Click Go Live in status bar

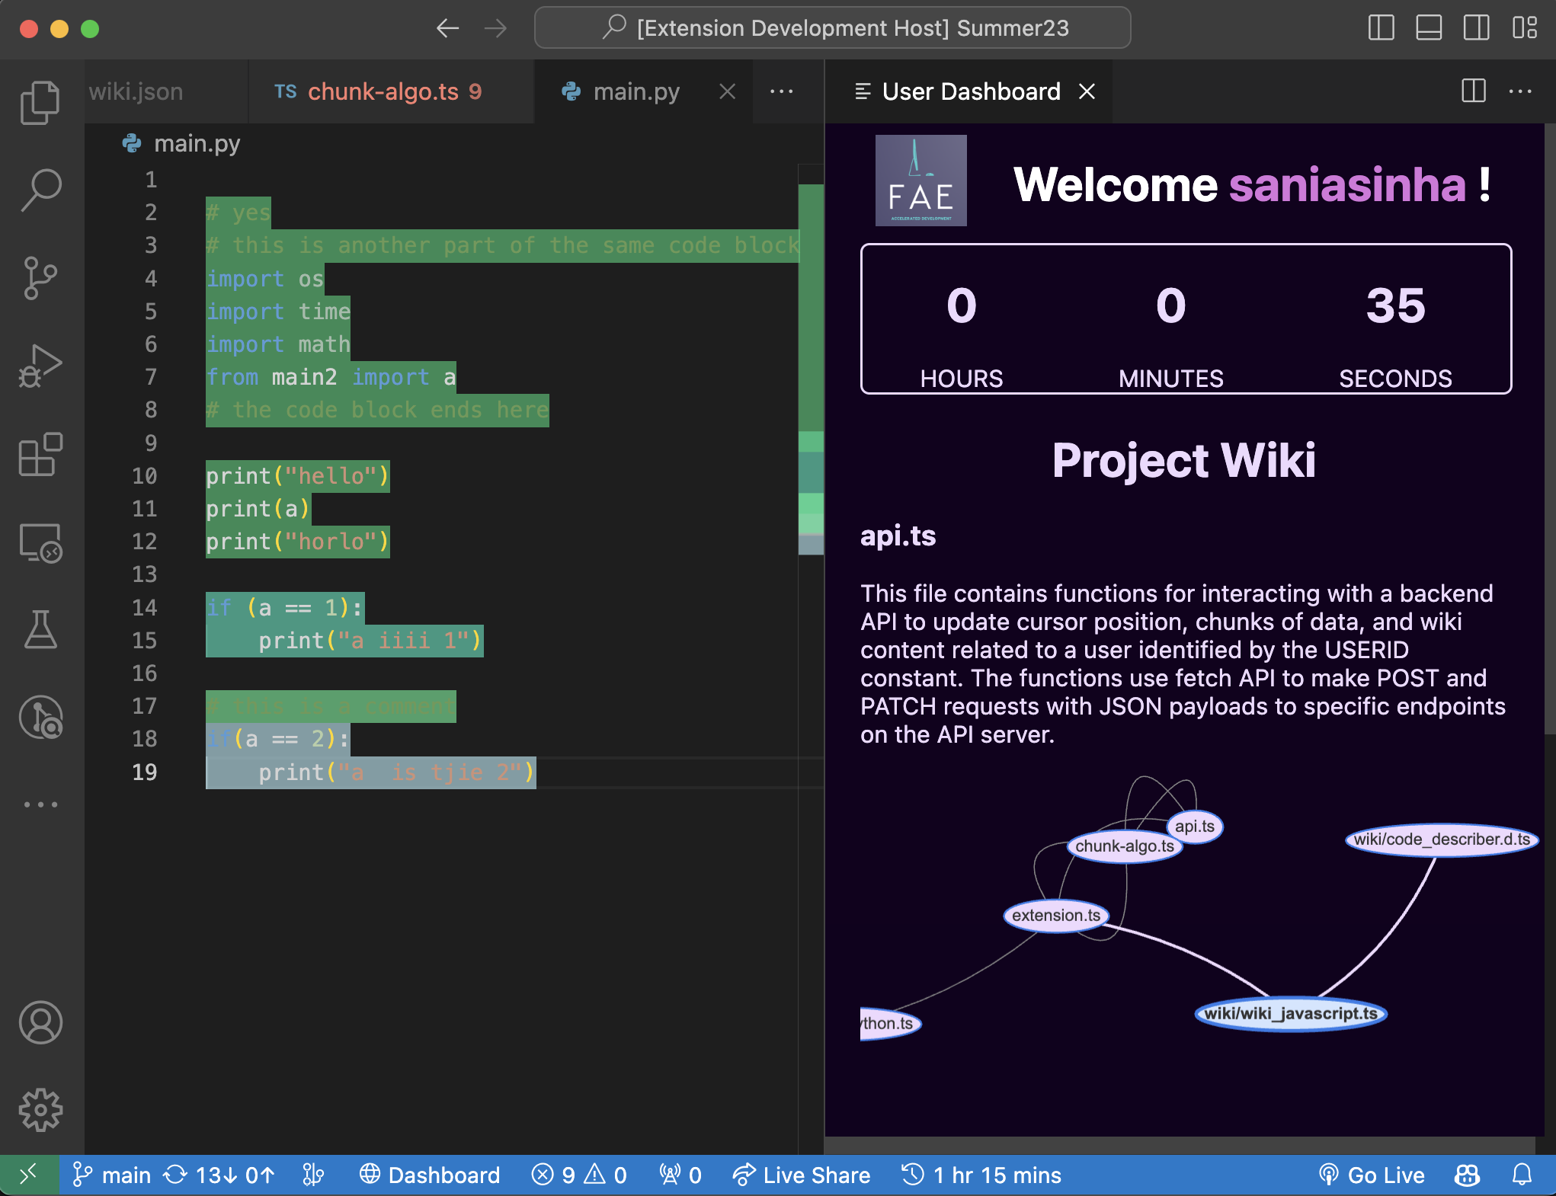pos(1372,1175)
